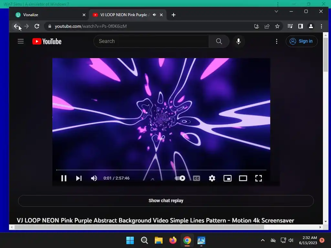
Task: Click the Sign in button
Action: point(302,41)
